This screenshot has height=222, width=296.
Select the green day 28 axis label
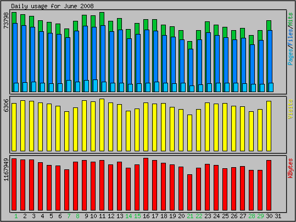[252, 216]
